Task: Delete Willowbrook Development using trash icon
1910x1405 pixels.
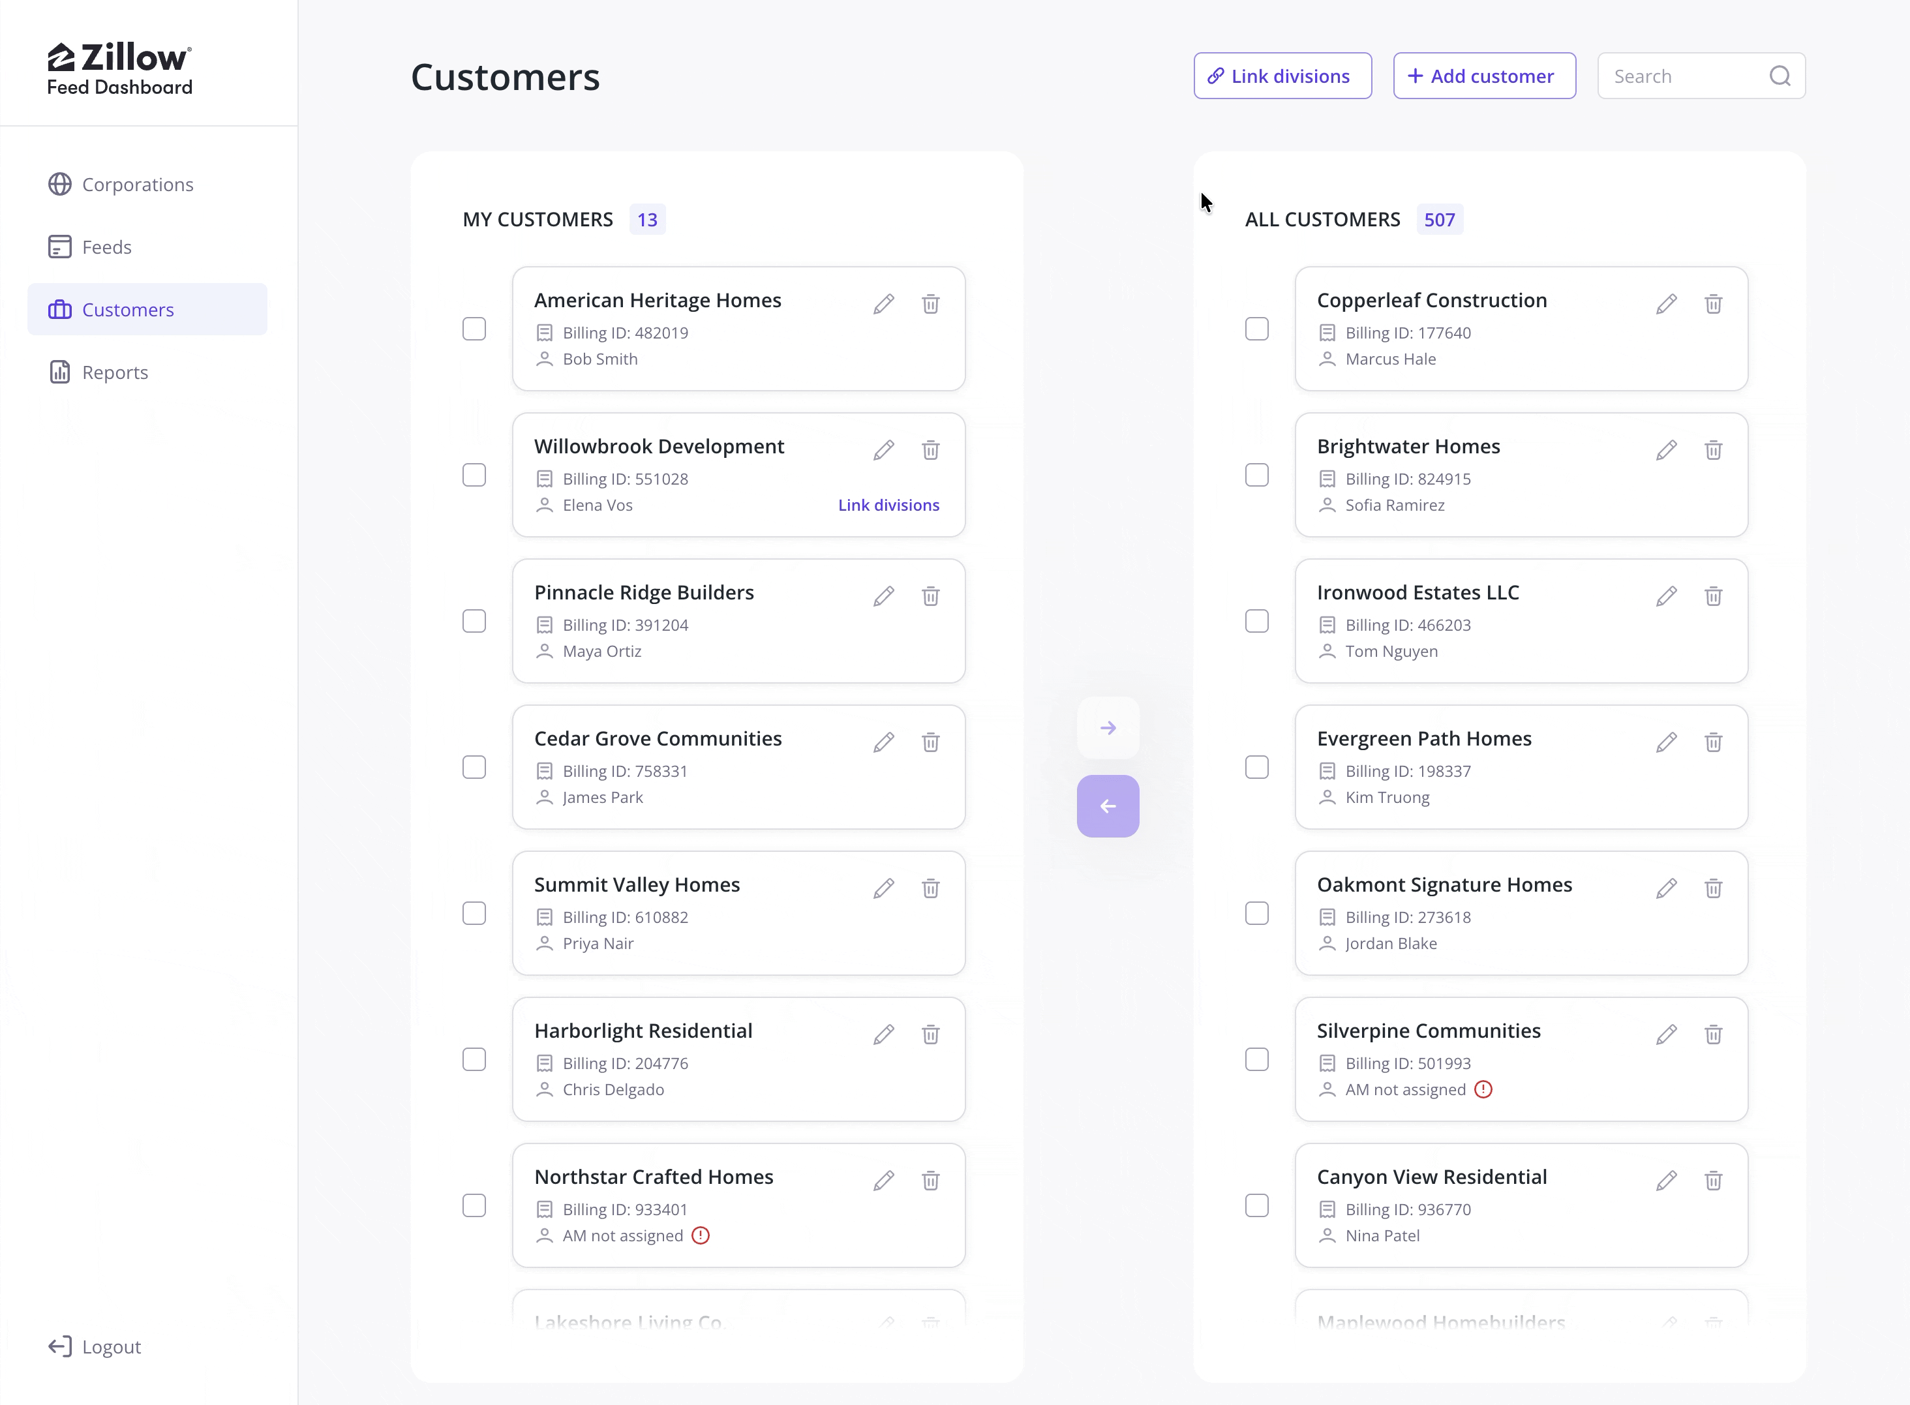Action: 930,450
